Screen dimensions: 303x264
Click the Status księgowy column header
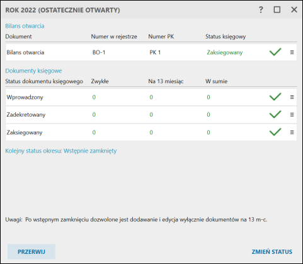coord(226,37)
